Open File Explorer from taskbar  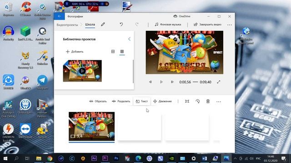[x=39, y=158]
